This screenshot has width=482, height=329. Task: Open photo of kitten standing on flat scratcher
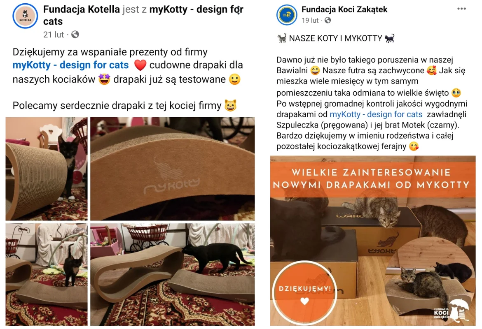pos(47,274)
